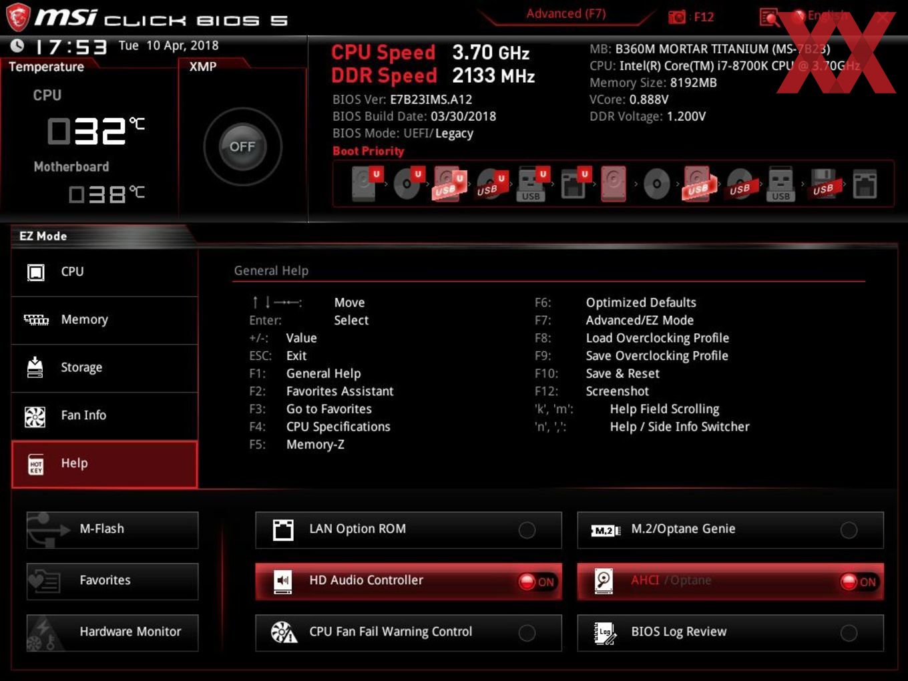Image resolution: width=908 pixels, height=681 pixels.
Task: Click the F5 Memory-Z help entry
Action: tap(296, 445)
